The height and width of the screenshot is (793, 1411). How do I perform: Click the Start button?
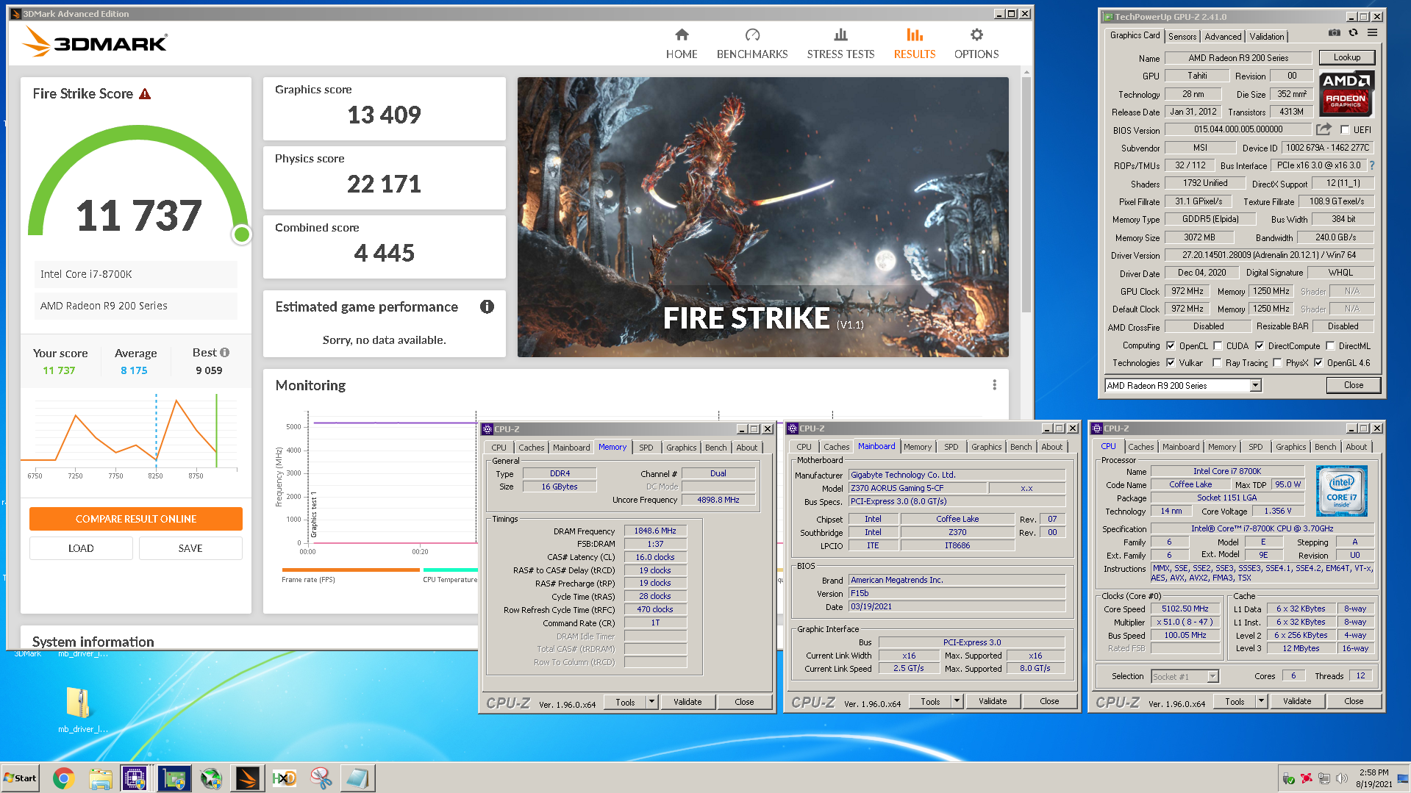[x=21, y=778]
